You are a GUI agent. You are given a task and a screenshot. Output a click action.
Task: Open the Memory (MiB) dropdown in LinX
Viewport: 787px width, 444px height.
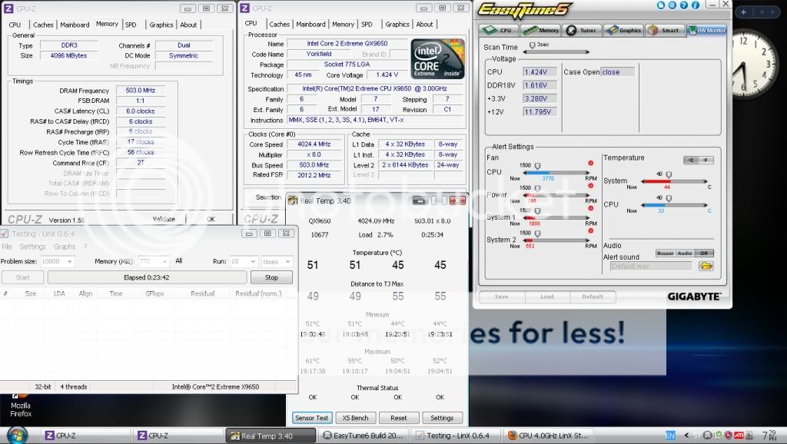click(x=164, y=261)
